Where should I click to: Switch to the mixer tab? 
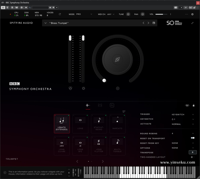[100, 105]
